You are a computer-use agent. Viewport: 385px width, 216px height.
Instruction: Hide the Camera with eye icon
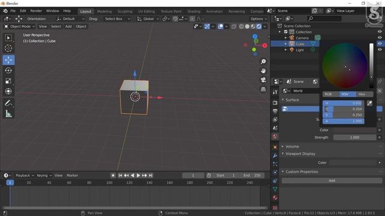[x=380, y=37]
